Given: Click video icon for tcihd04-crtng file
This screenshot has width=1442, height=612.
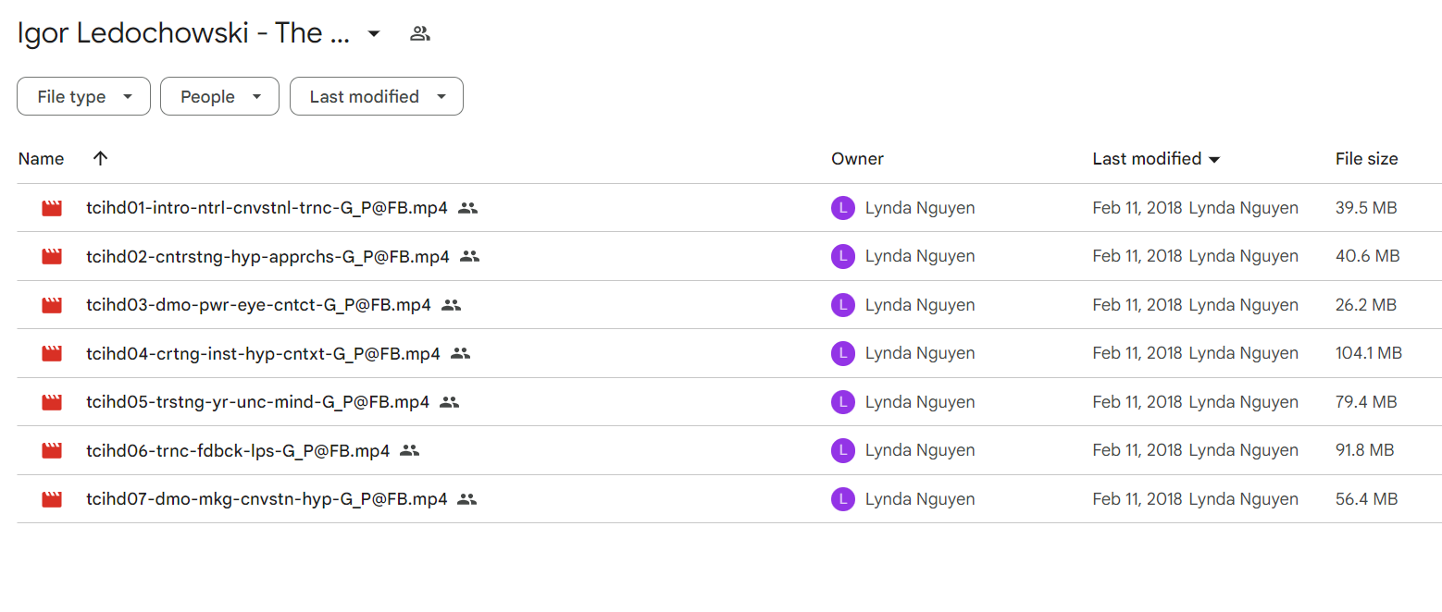Looking at the screenshot, I should coord(52,353).
